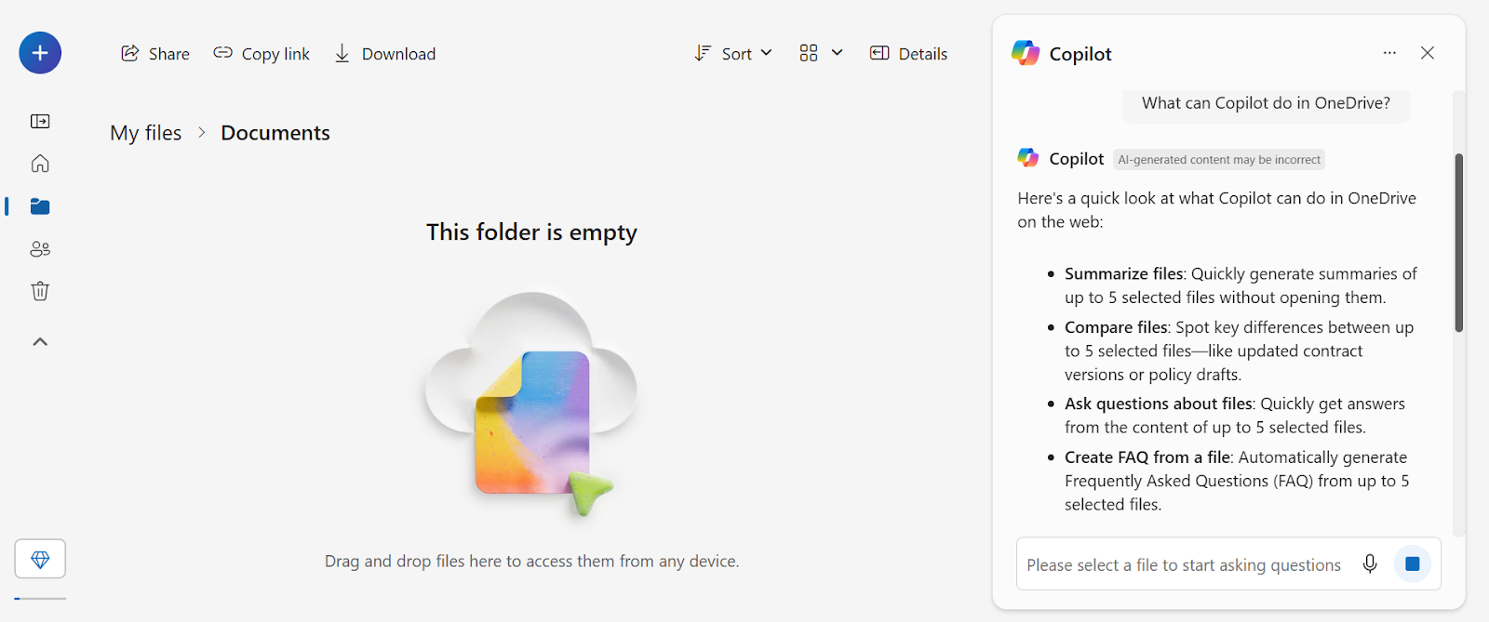
Task: Open Copilot more options ellipsis
Action: coord(1389,53)
